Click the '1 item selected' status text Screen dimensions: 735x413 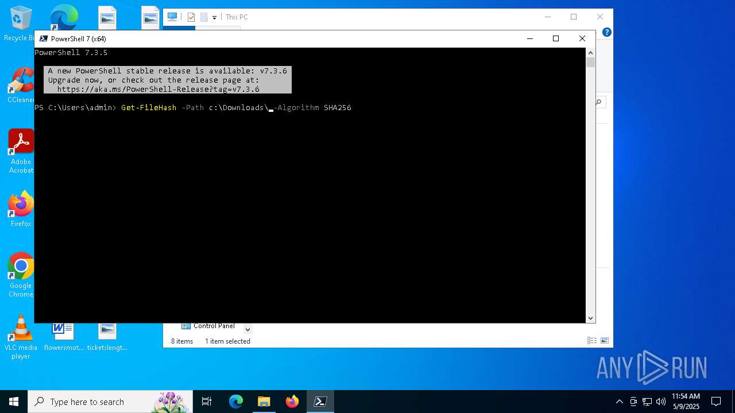click(x=227, y=341)
